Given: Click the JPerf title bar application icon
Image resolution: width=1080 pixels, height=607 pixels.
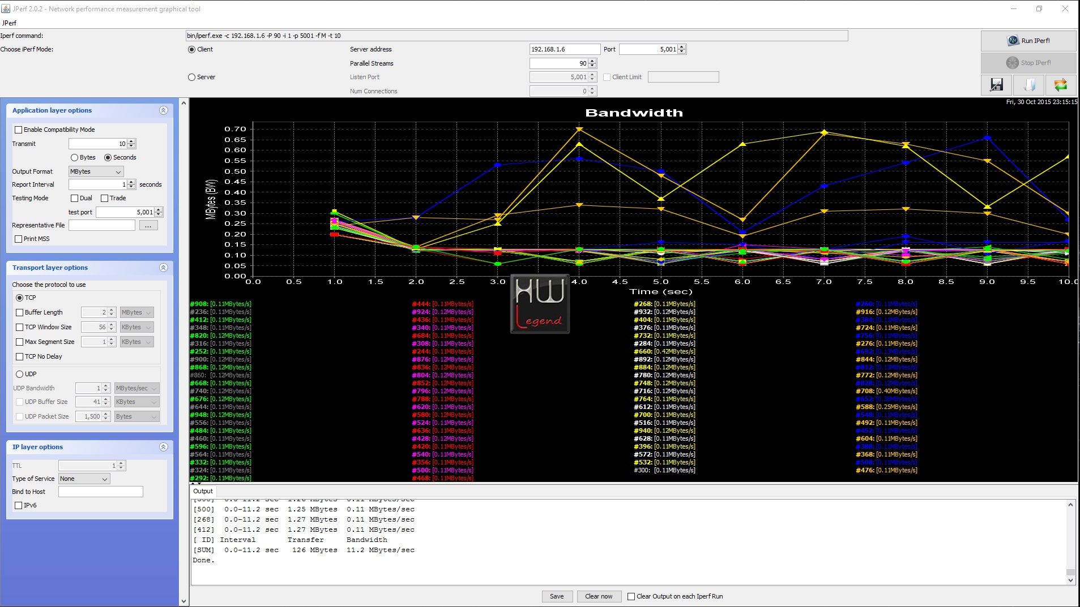Looking at the screenshot, I should click(6, 8).
